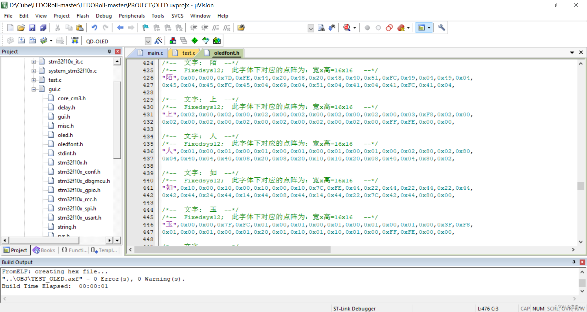Open the find text combo dropdown
Screen dimensions: 587x312
coord(311,28)
